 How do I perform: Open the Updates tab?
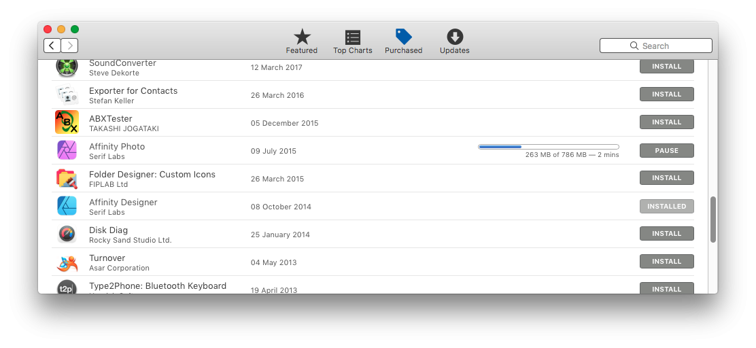455,41
